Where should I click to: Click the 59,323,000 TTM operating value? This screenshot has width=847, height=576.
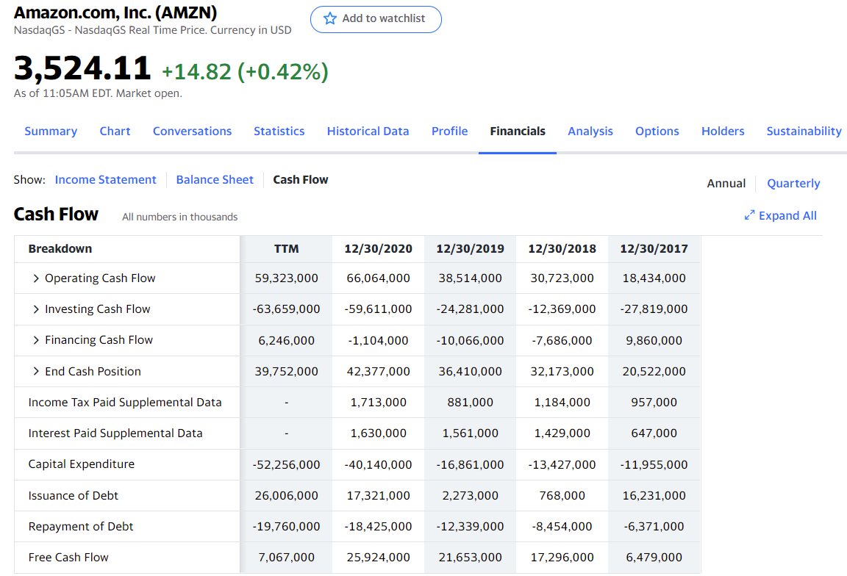pyautogui.click(x=286, y=278)
